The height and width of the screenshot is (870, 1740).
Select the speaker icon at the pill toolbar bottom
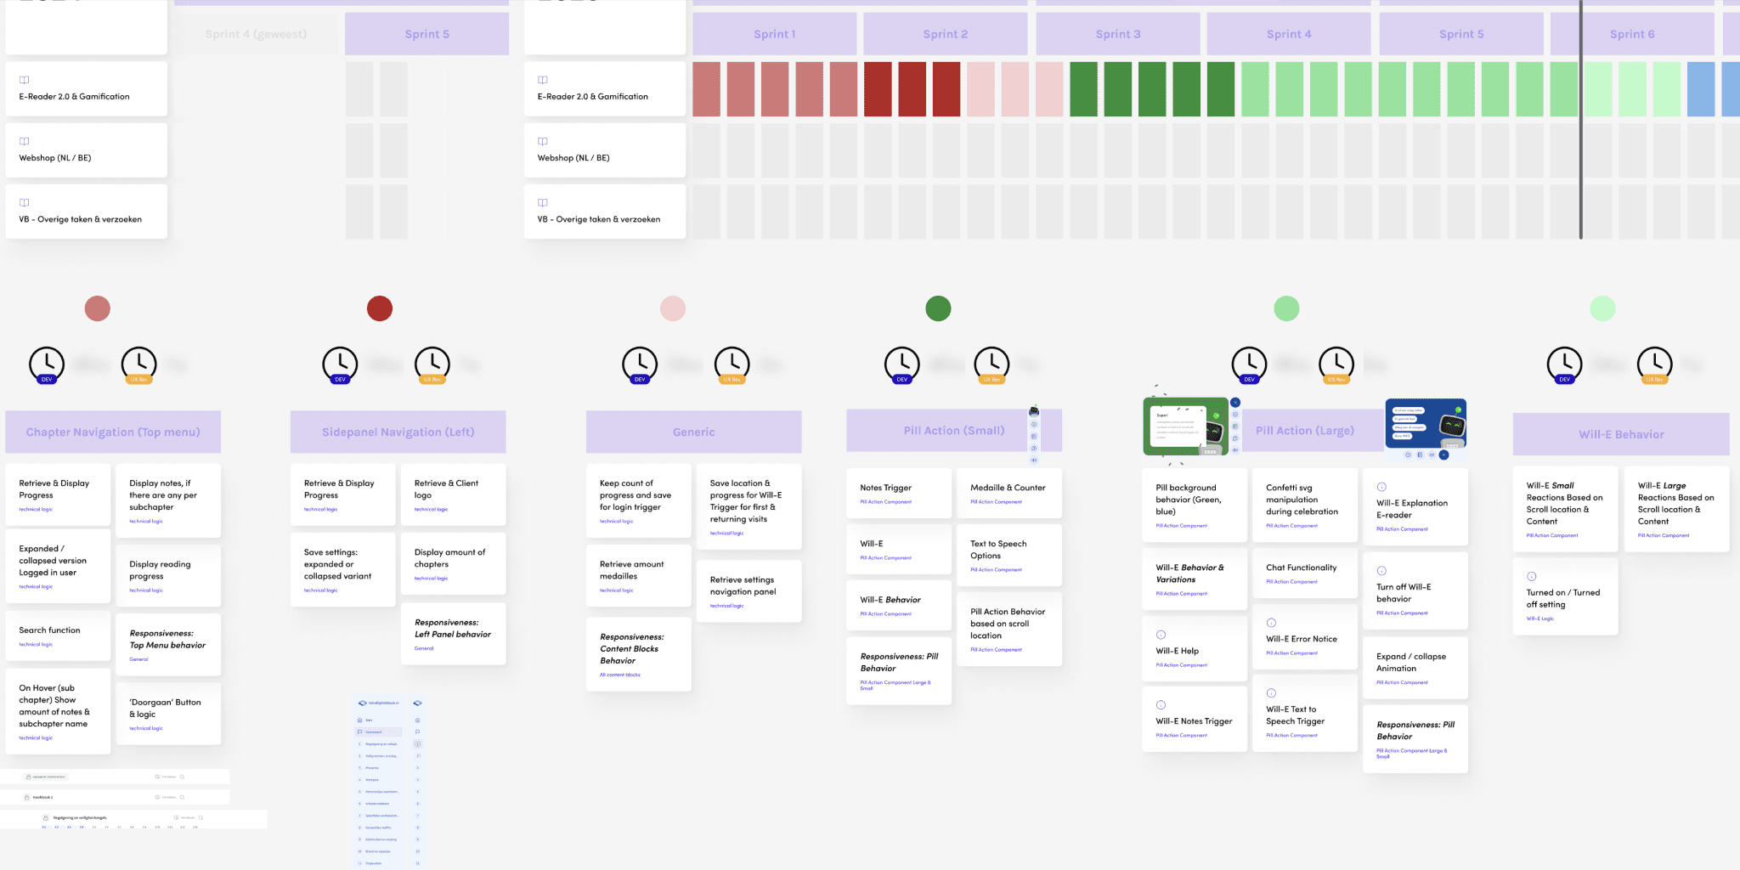1033,460
